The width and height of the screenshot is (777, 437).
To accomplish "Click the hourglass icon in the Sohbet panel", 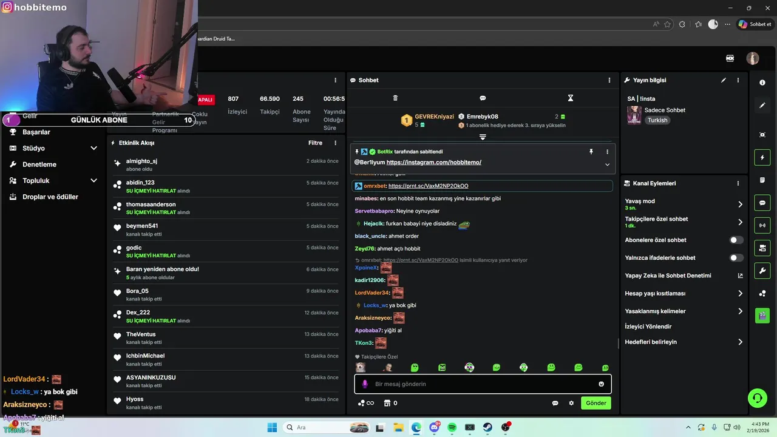I will pyautogui.click(x=570, y=98).
